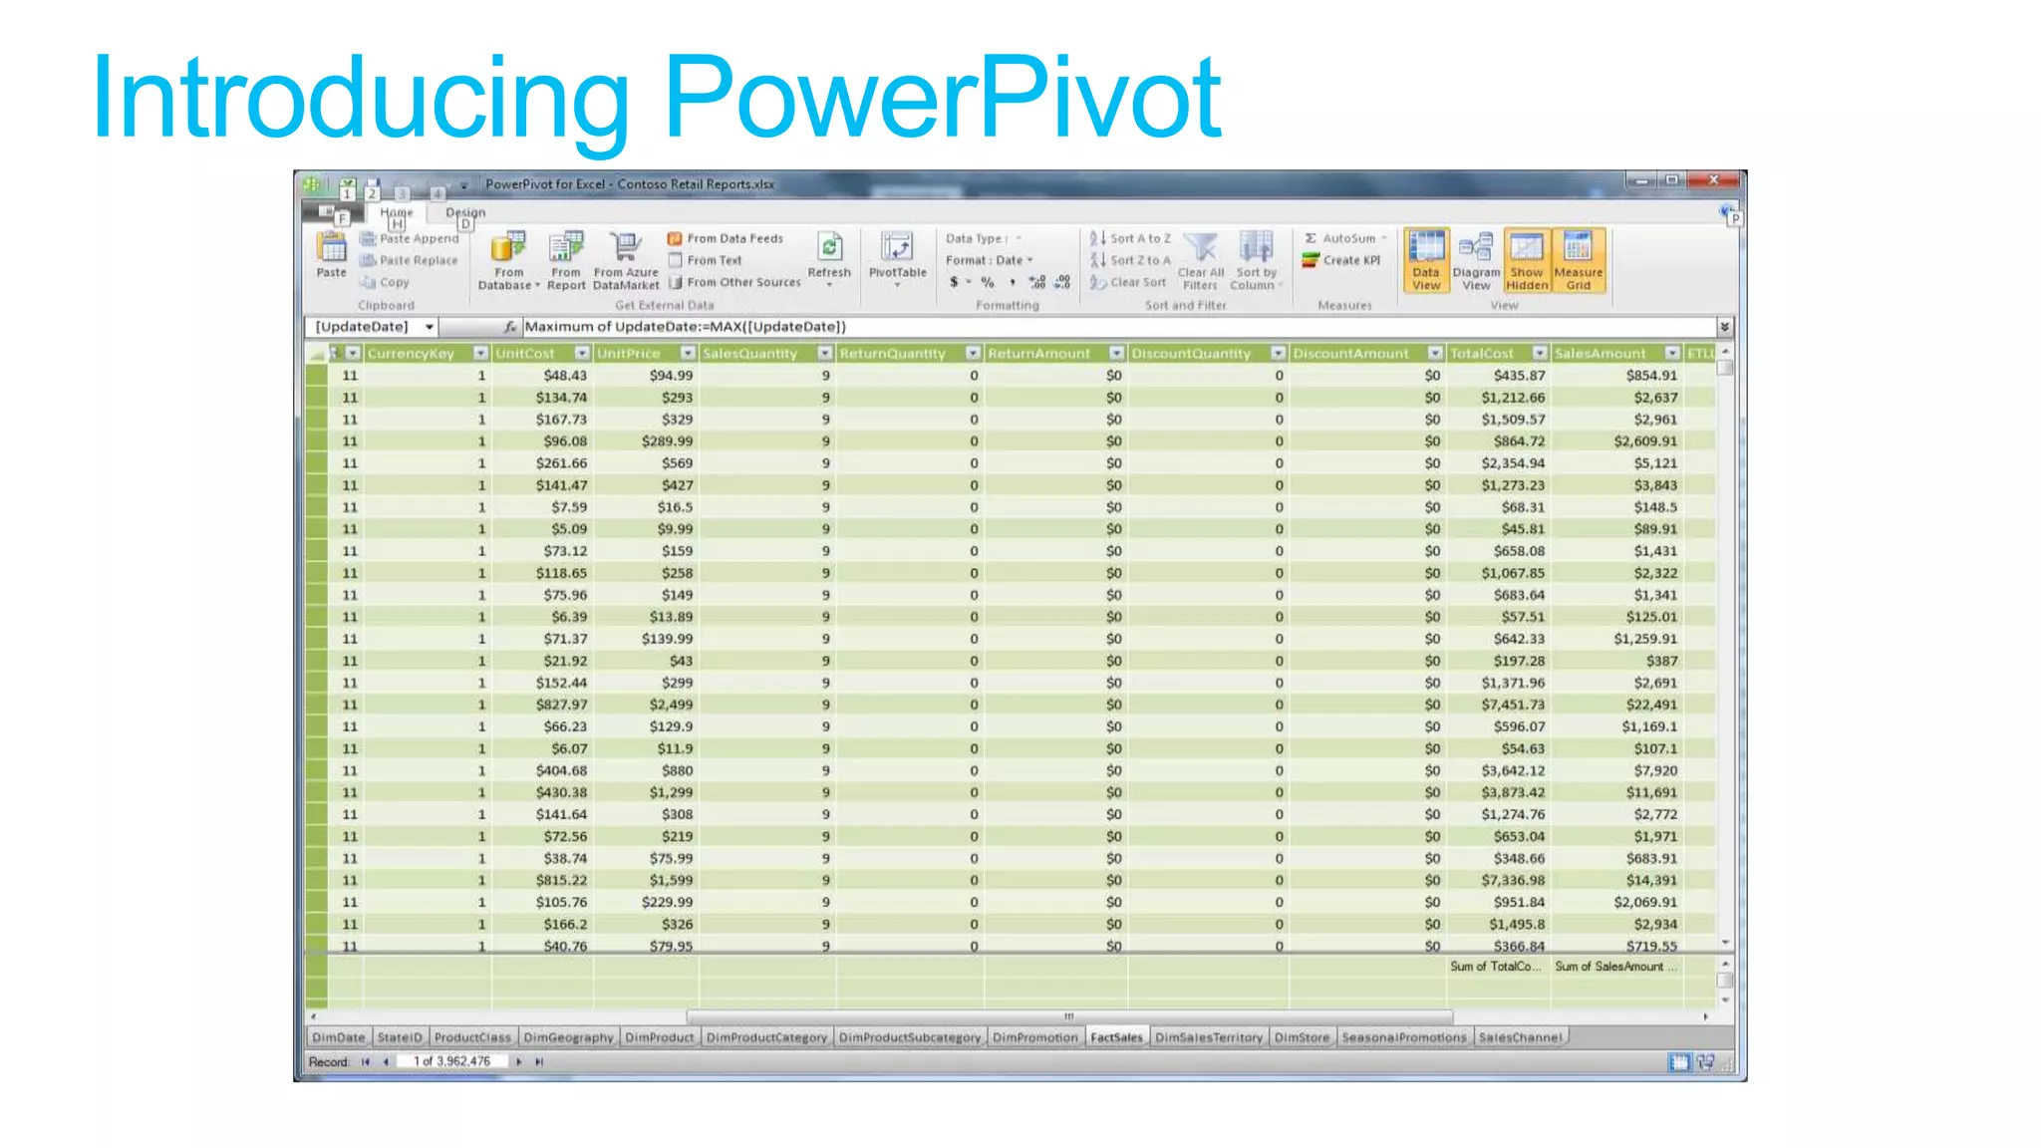This screenshot has width=2041, height=1148.
Task: Choose Paste Replace in Clipboard group
Action: (x=409, y=261)
